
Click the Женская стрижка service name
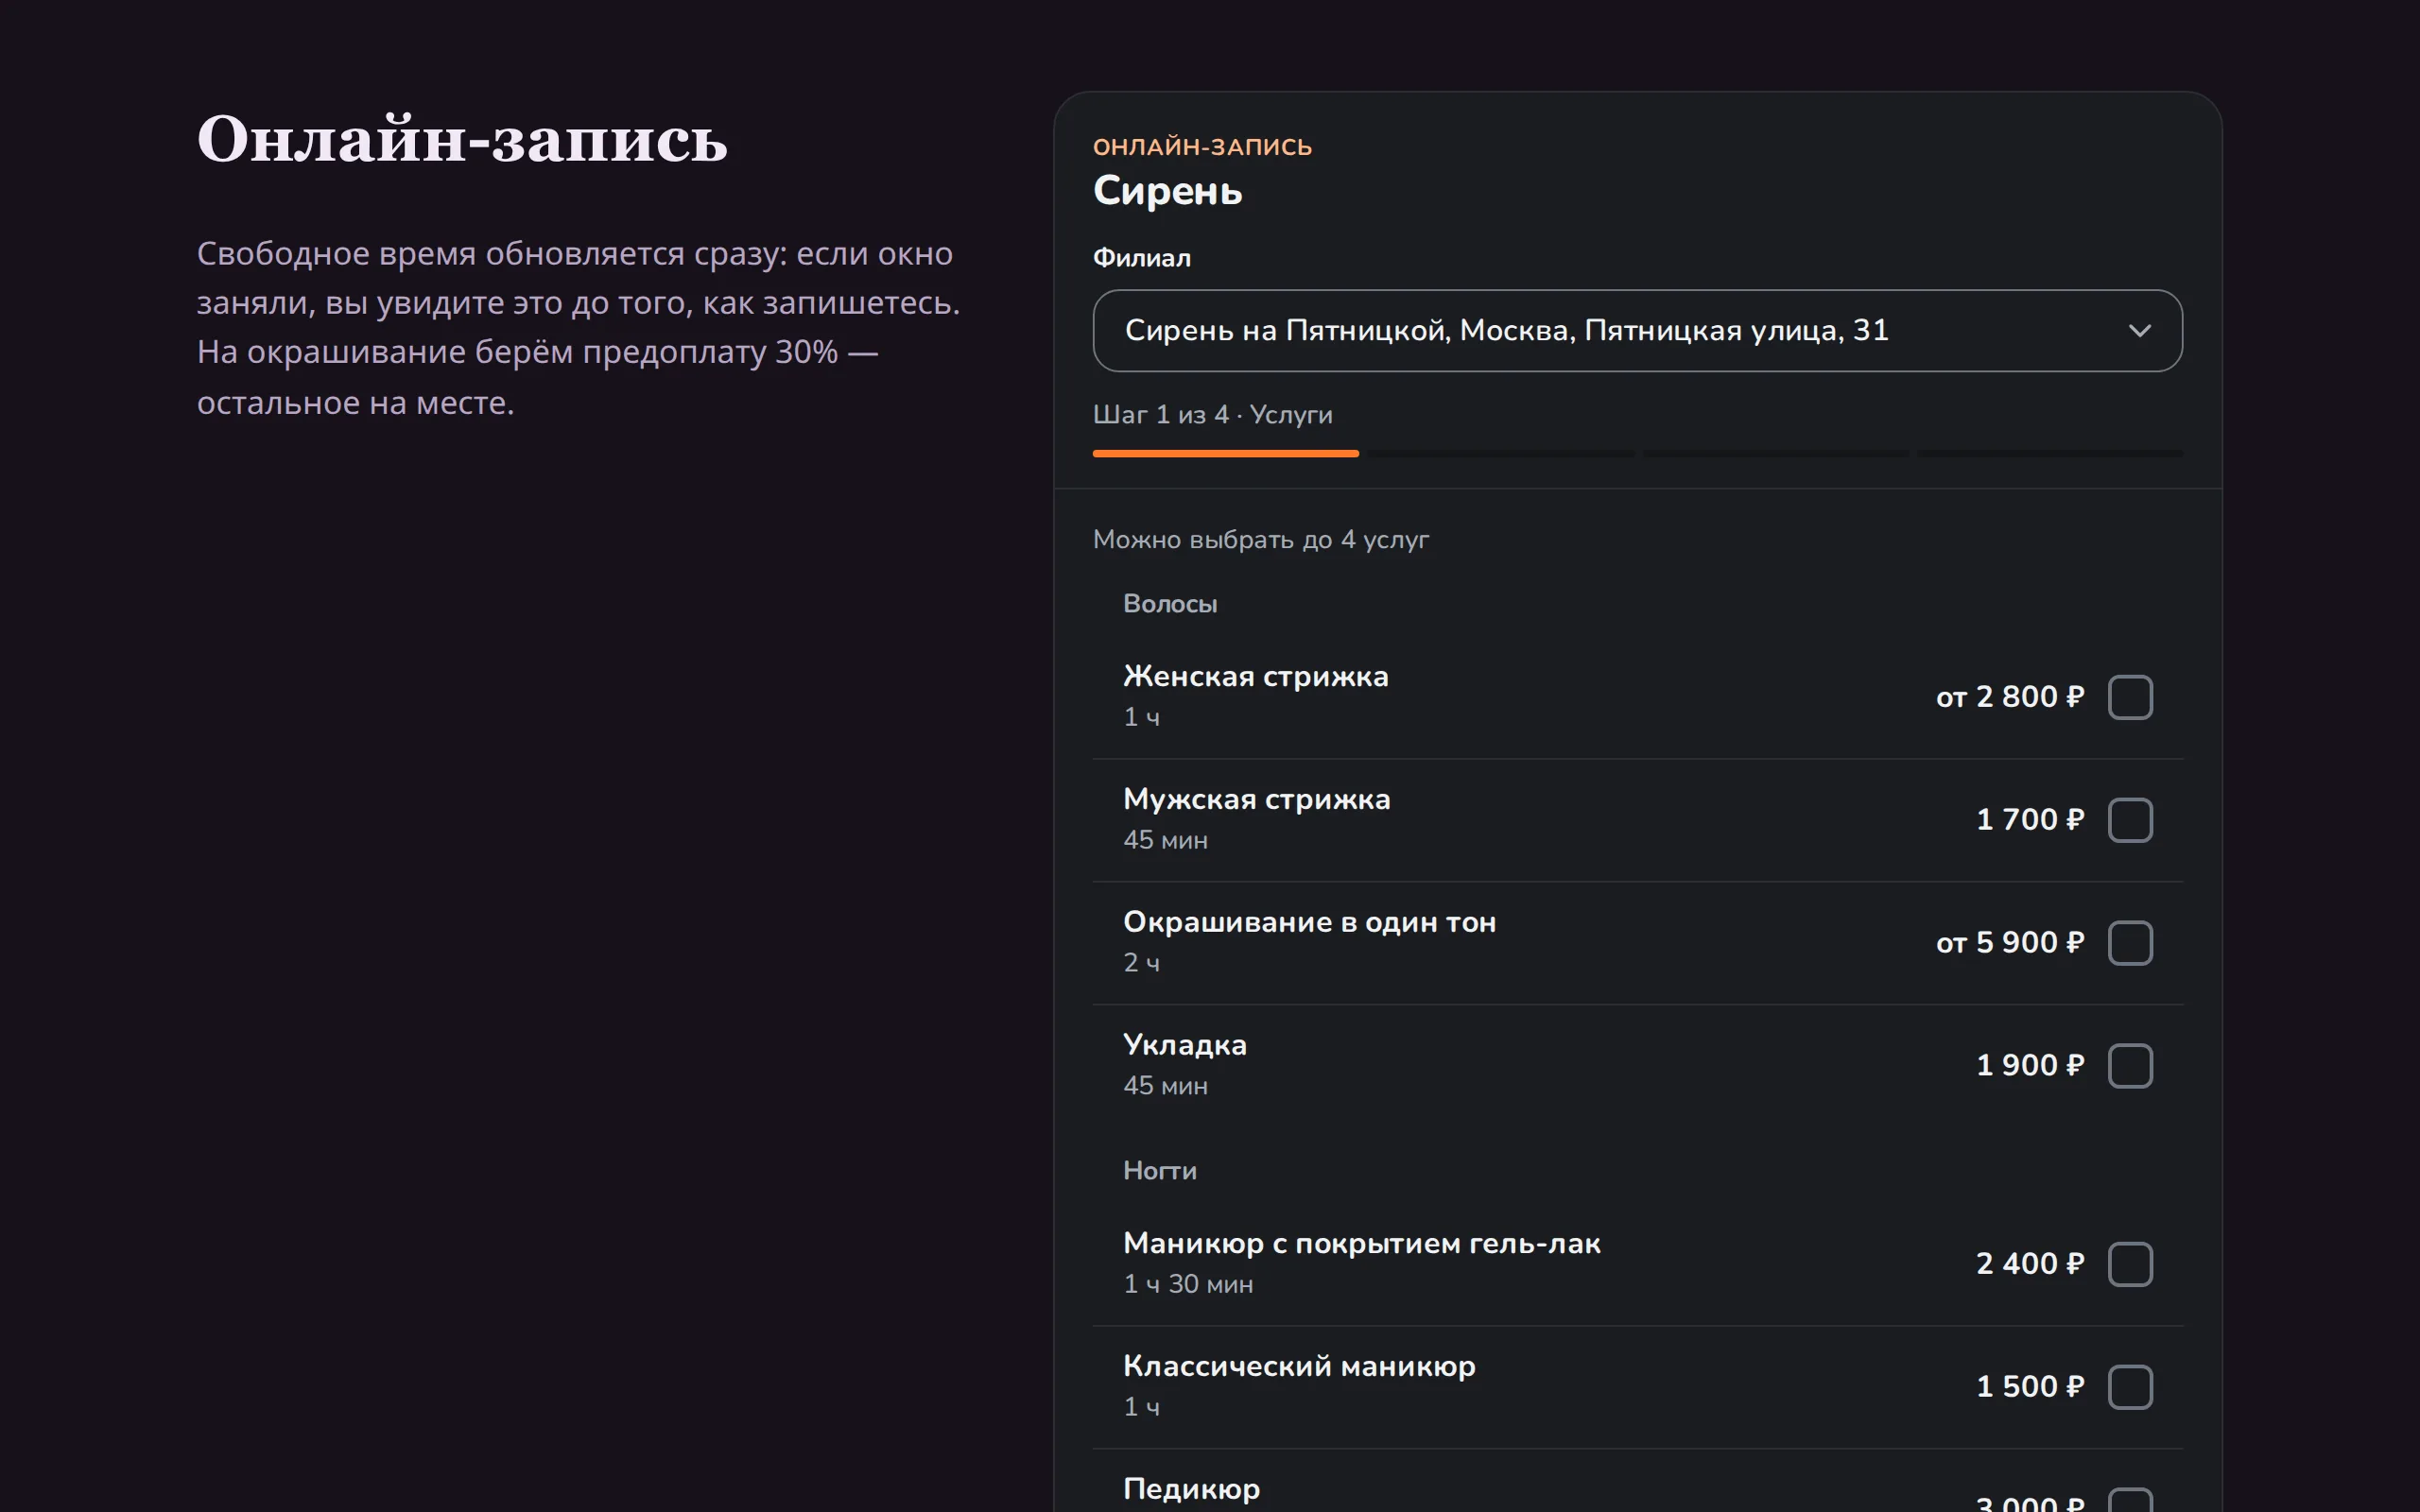pyautogui.click(x=1256, y=677)
